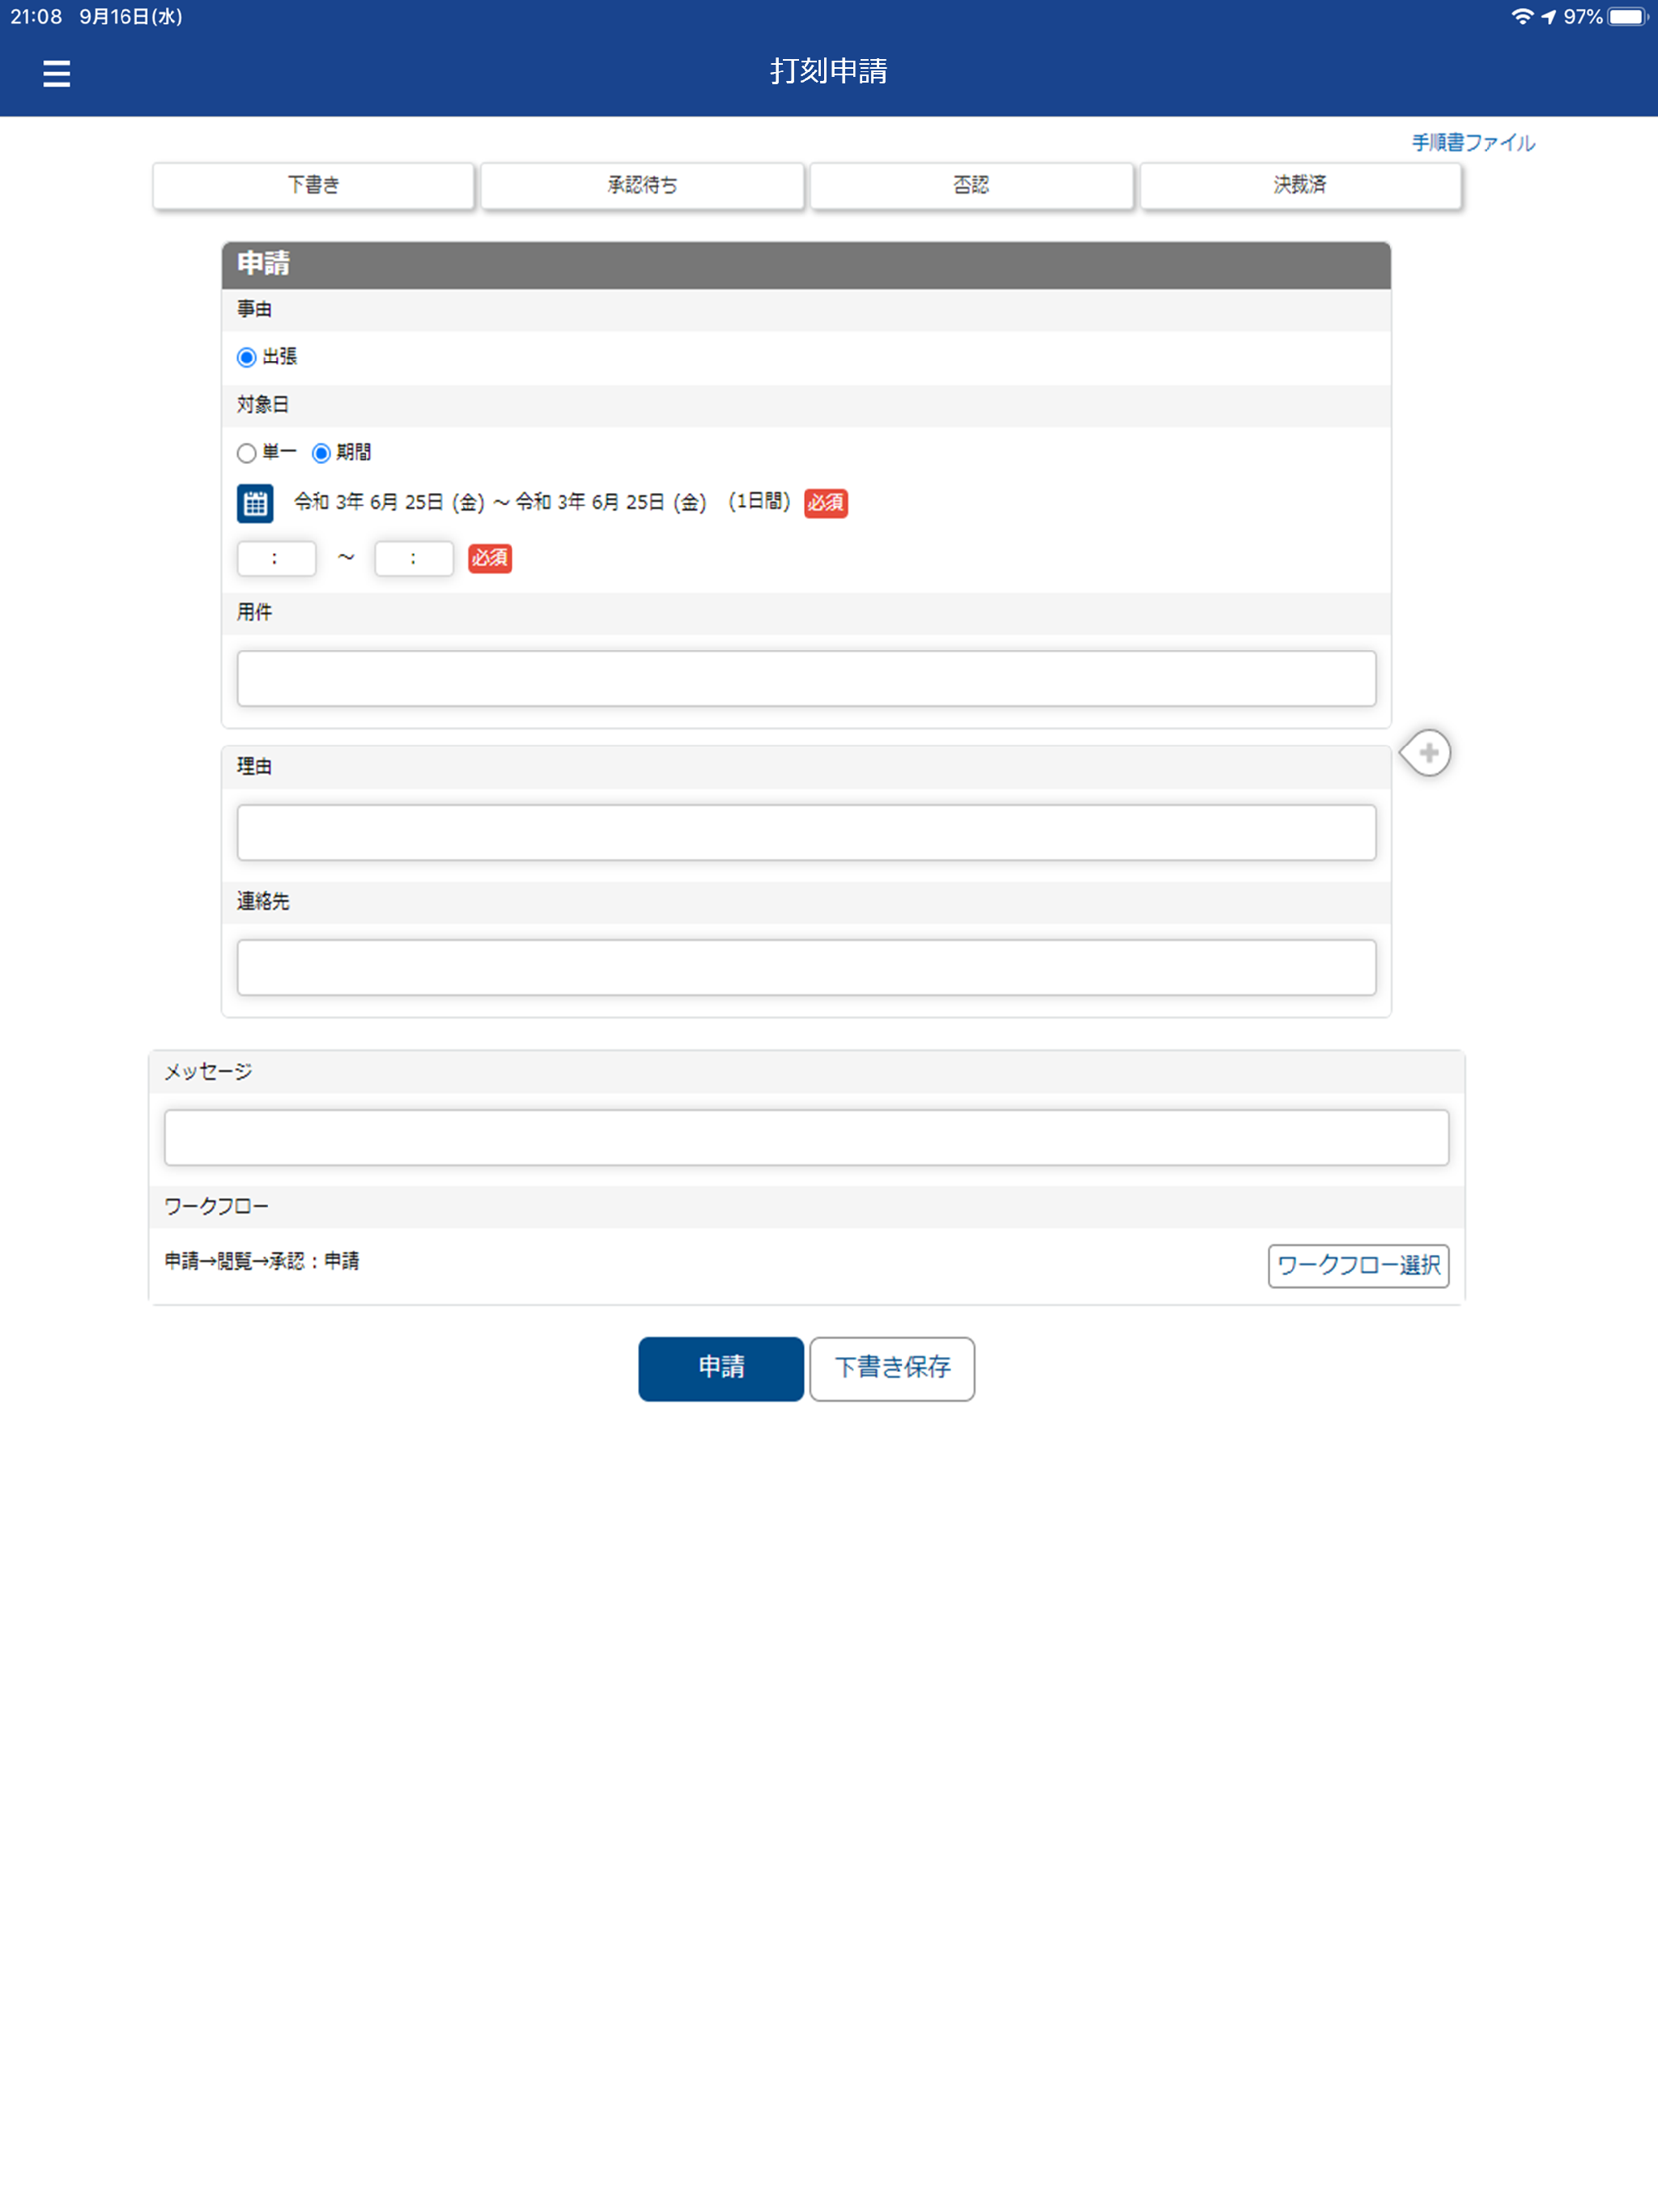Click the 理由 text field
Viewport: 1658px width, 2212px height.
pyautogui.click(x=806, y=832)
